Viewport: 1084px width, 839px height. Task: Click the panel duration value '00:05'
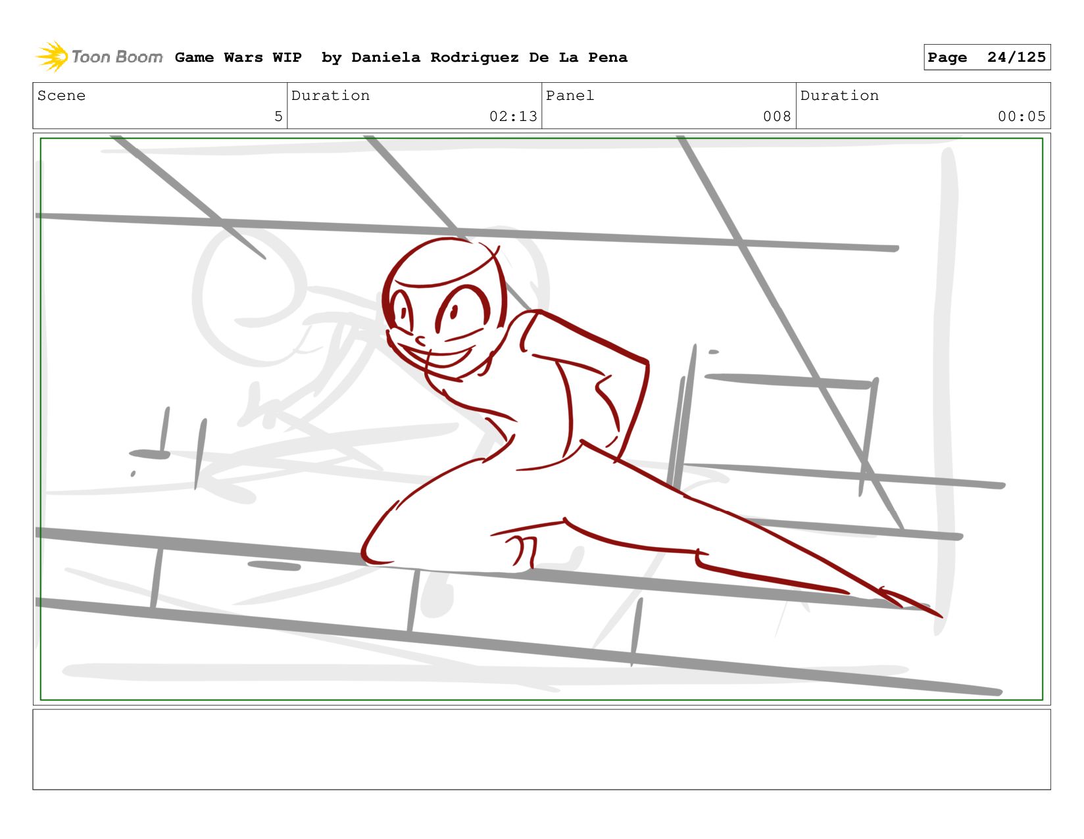[x=1022, y=116]
